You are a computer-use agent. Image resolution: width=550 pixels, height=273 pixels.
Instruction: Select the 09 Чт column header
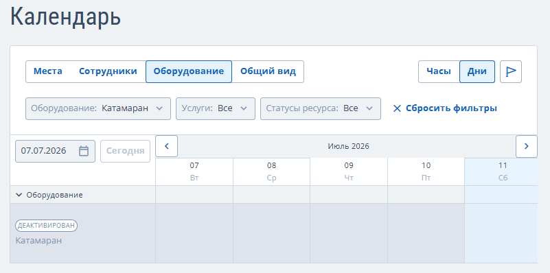tap(349, 171)
